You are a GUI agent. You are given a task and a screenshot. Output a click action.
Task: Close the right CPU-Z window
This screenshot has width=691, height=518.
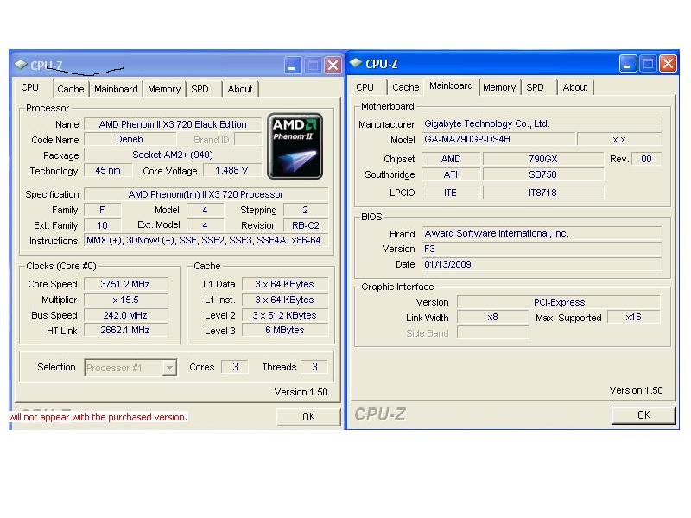(668, 64)
